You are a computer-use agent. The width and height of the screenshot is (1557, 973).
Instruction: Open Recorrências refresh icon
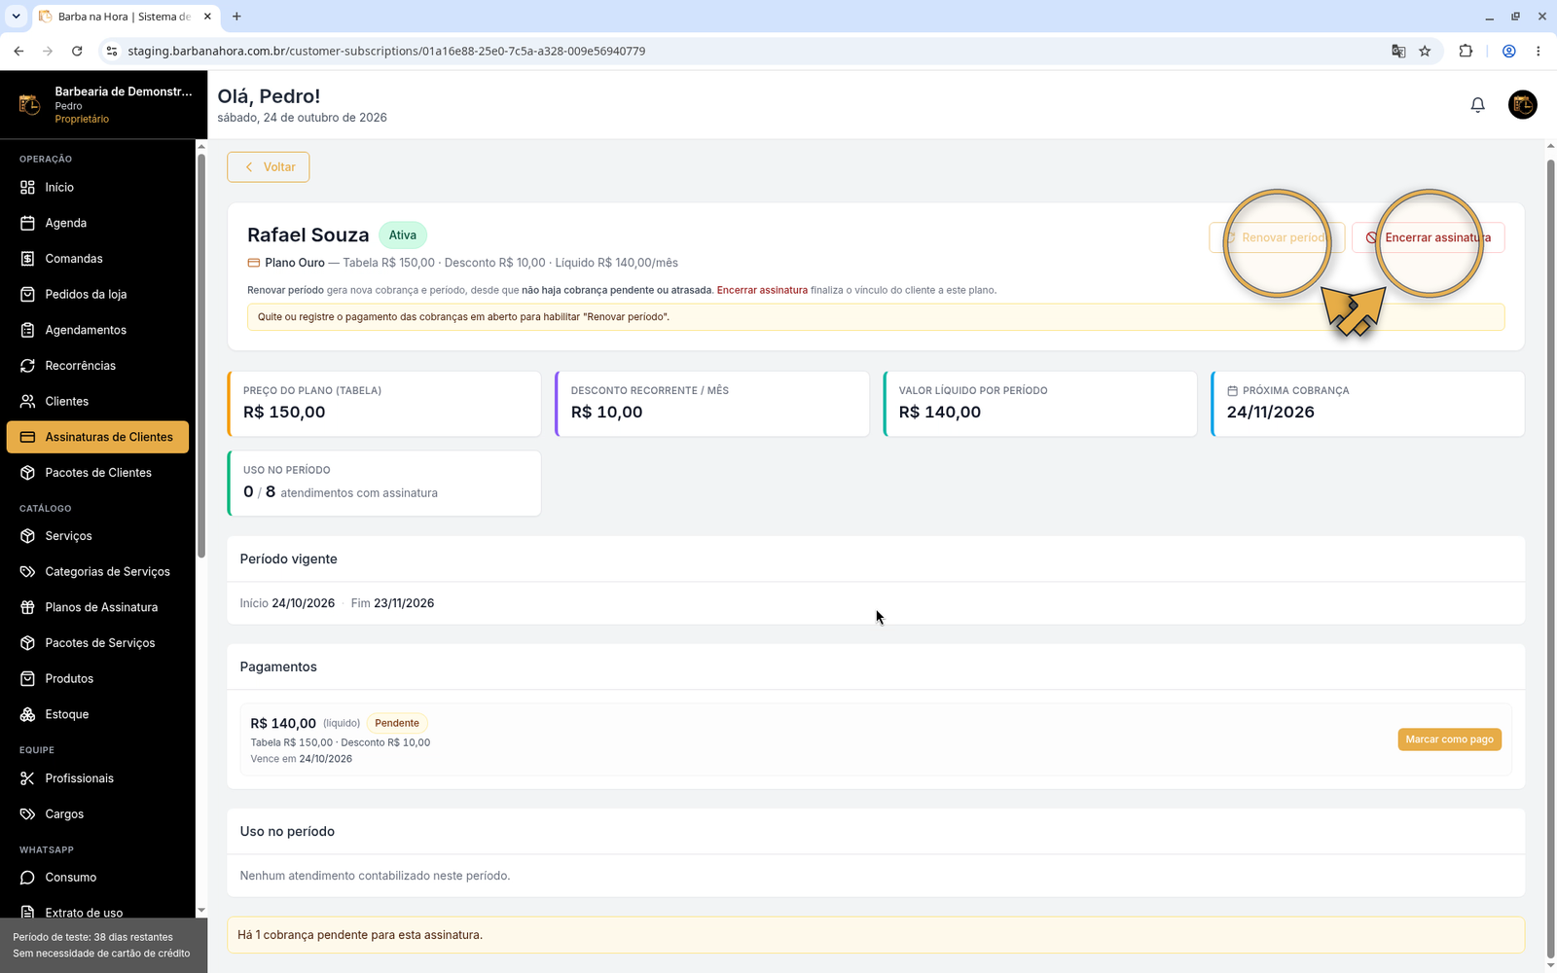click(27, 366)
